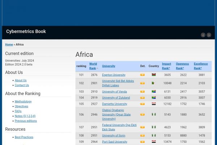The height and width of the screenshot is (145, 217).
Task: Open details icon for Egerton University
Action: [142, 75]
